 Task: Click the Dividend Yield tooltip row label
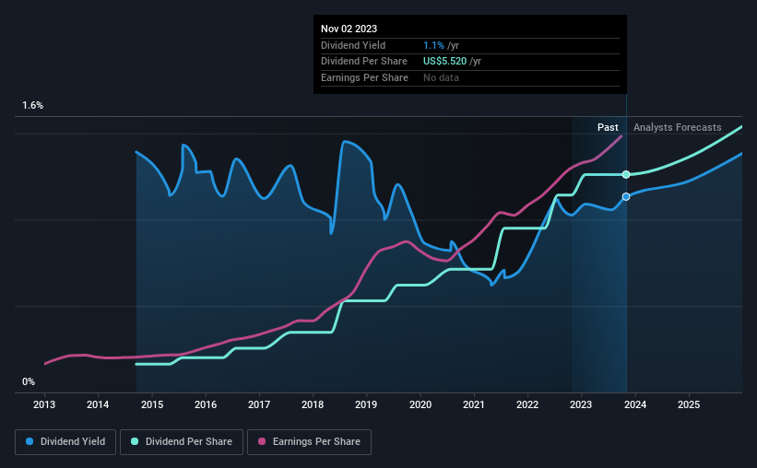[x=353, y=45]
